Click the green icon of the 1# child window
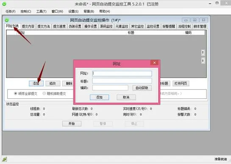The image size is (231, 164). coord(7,20)
